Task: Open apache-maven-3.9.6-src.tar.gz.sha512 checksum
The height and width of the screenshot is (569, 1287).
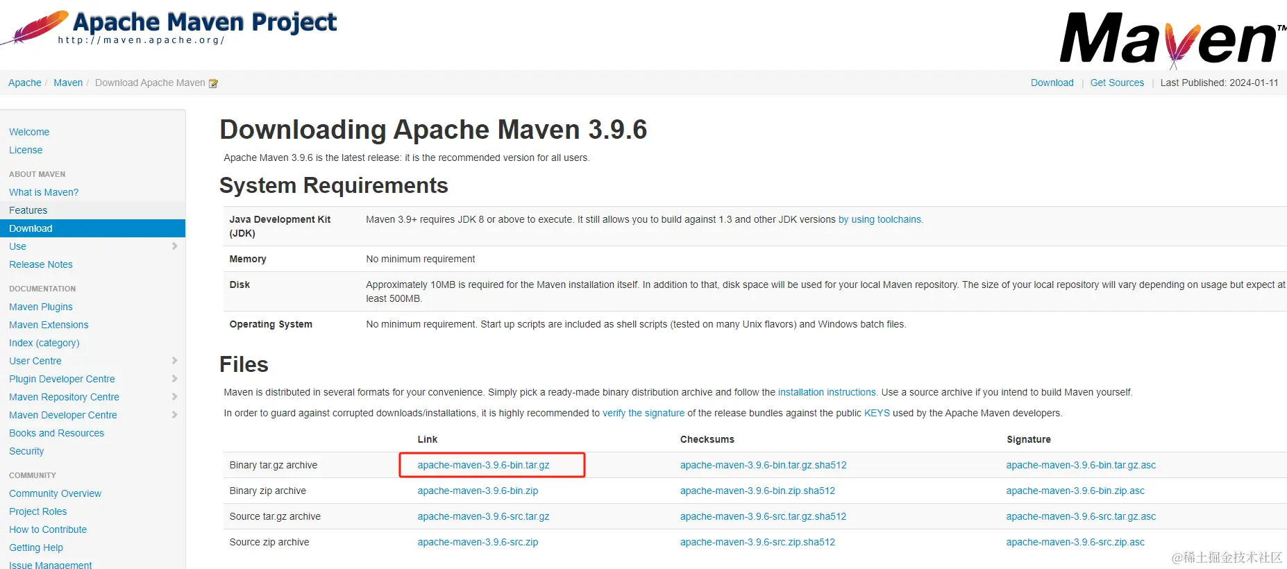Action: [764, 516]
